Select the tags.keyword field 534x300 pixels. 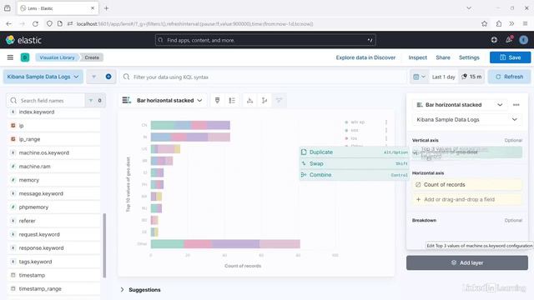[53, 262]
